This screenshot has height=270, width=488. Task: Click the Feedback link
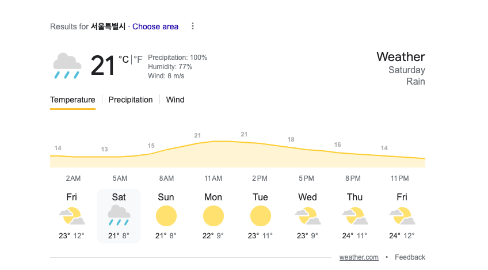click(x=410, y=257)
